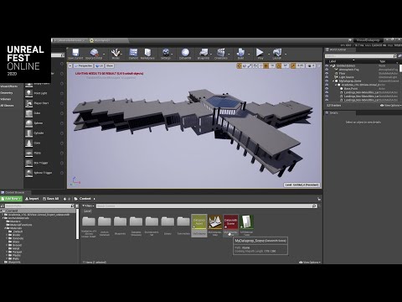Toggle visibility of Atmospheric Fog actor

327,70
